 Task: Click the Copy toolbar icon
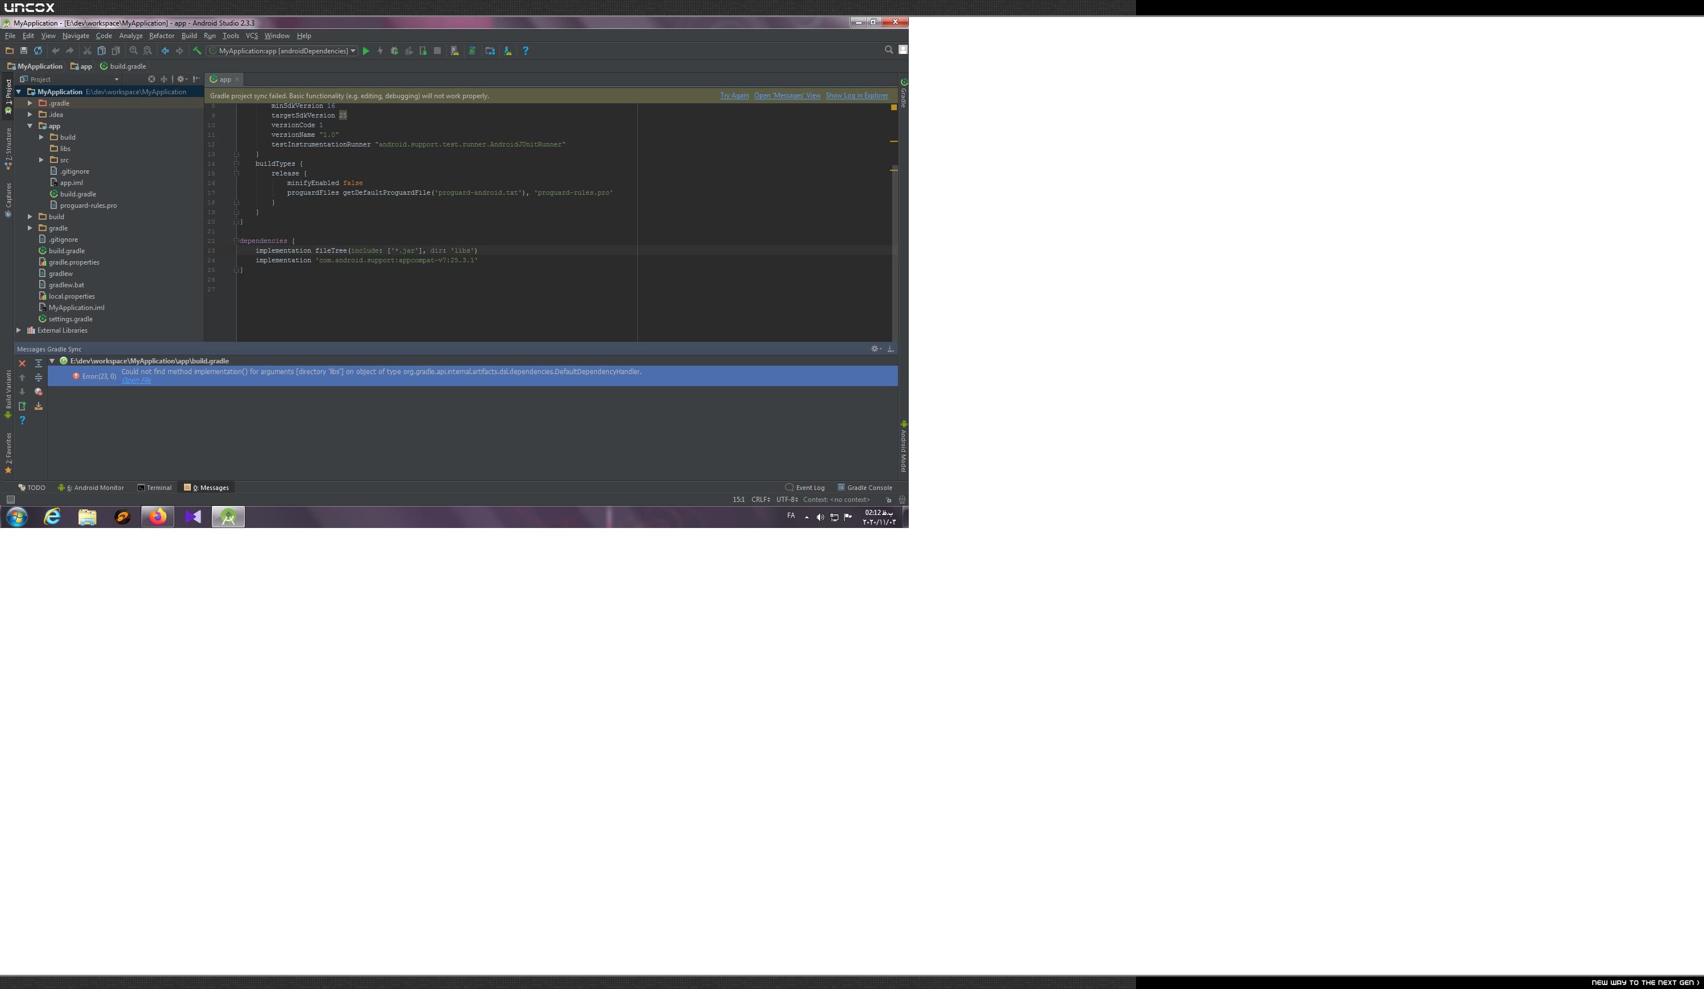[102, 51]
